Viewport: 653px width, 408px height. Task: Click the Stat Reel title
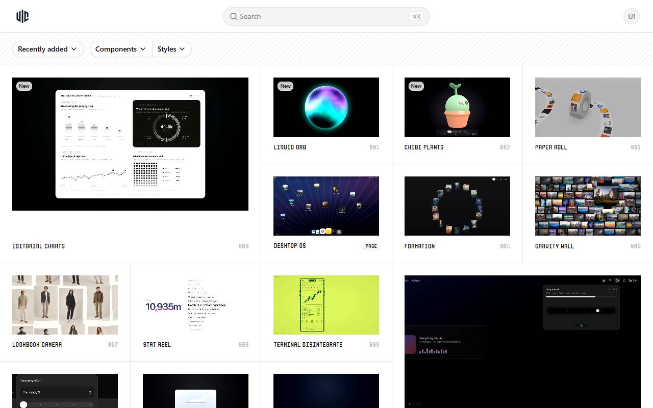click(157, 345)
